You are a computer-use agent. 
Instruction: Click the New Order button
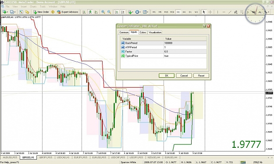pos(41,12)
